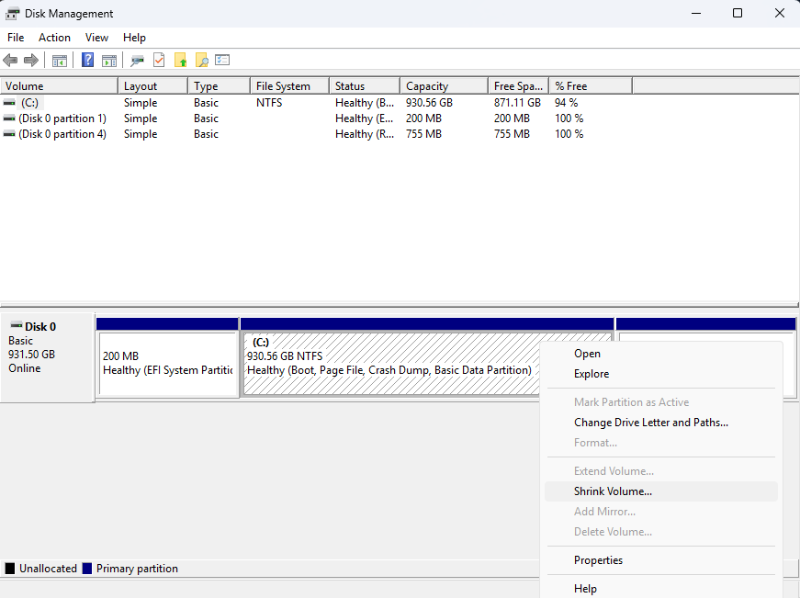The image size is (800, 598).
Task: Choose Change Drive Letter and Paths option
Action: click(x=651, y=422)
